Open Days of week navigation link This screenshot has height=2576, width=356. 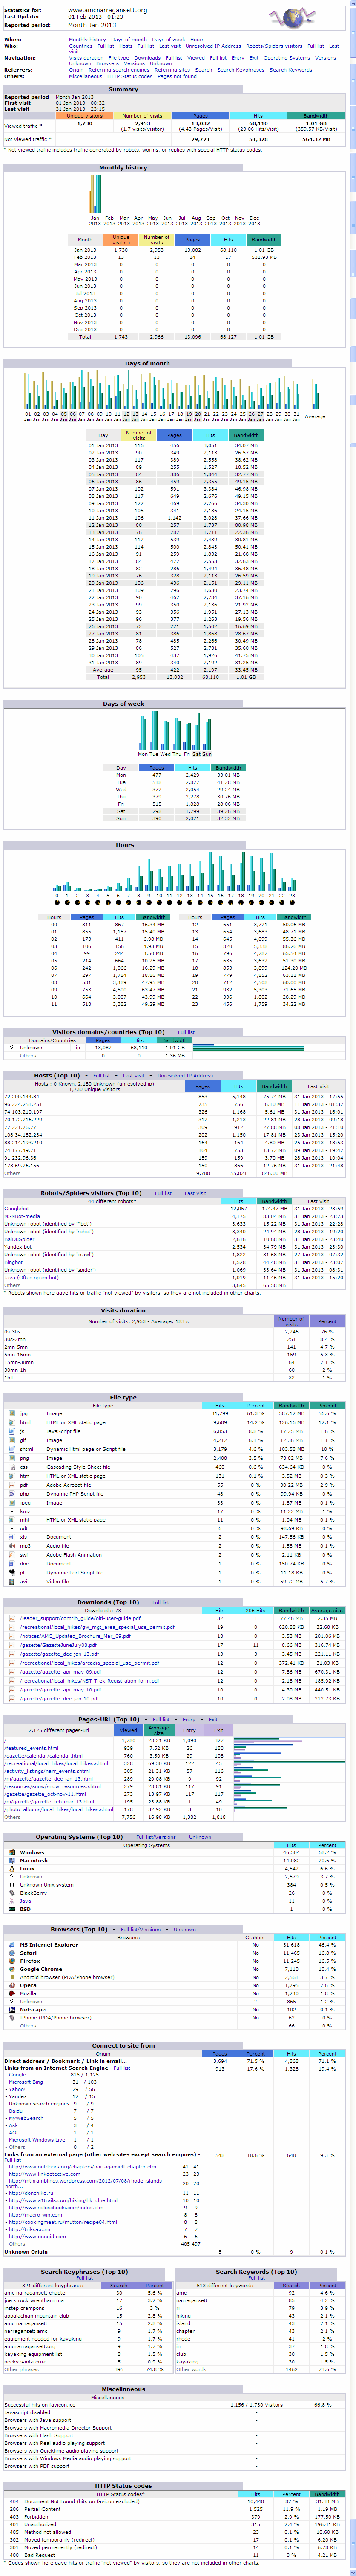[168, 40]
